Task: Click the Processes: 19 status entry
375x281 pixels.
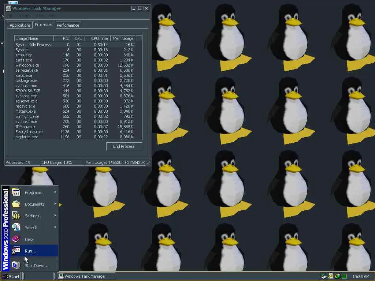Action: pos(22,162)
